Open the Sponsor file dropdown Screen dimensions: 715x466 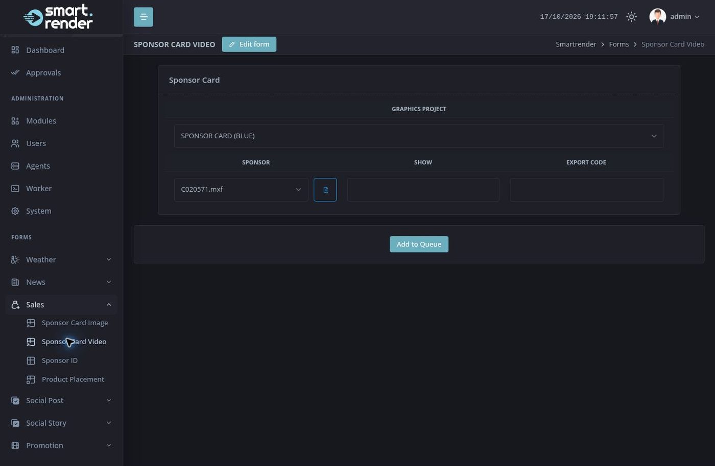(x=241, y=190)
